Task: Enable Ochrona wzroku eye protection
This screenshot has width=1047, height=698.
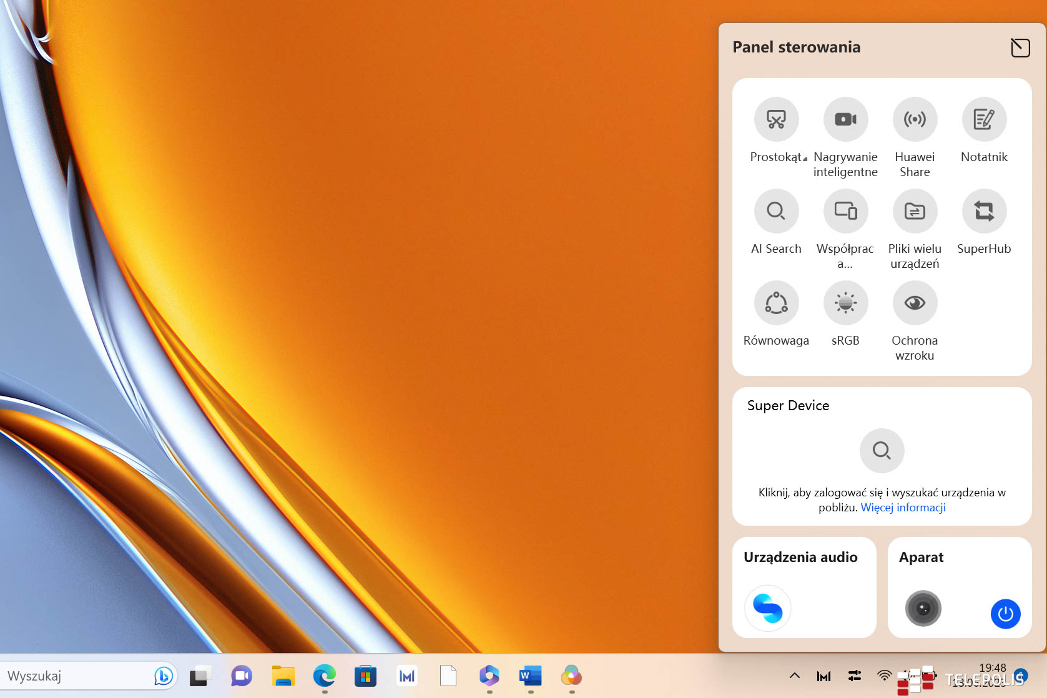Action: tap(915, 303)
